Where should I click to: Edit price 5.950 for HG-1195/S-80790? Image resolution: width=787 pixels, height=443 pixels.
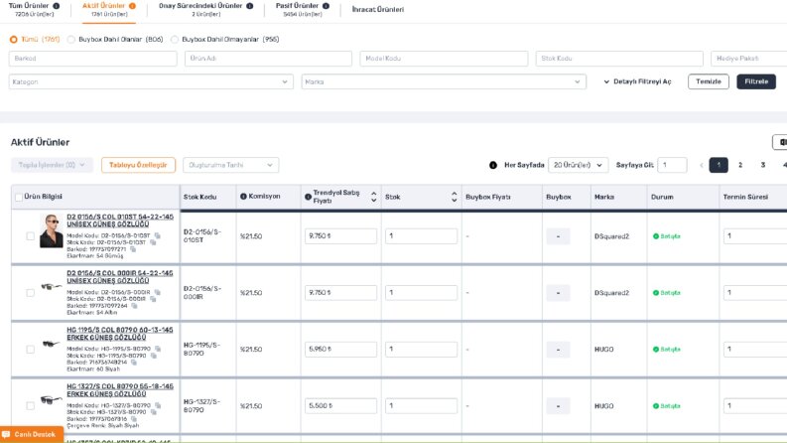[340, 349]
